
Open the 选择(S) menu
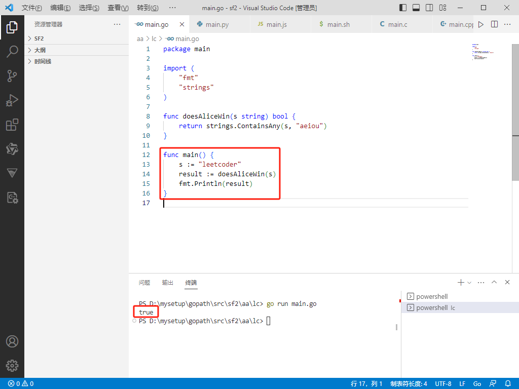(x=89, y=8)
